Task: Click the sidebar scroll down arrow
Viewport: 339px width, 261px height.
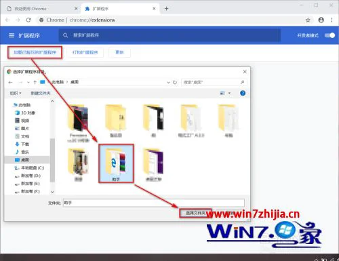Action: pos(52,192)
